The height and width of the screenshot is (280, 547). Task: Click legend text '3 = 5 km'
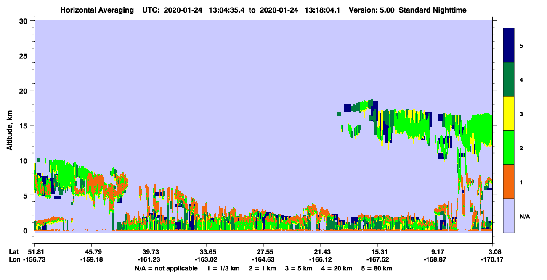coord(300,268)
